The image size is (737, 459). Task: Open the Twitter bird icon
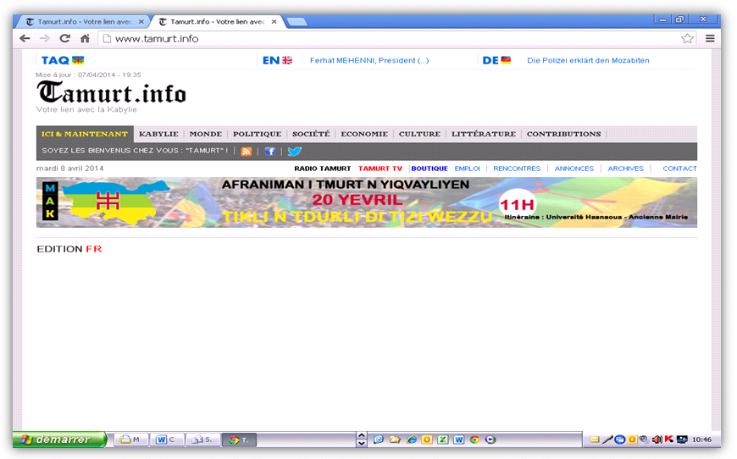(x=295, y=151)
